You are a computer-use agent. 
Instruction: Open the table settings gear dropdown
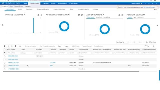(154, 46)
